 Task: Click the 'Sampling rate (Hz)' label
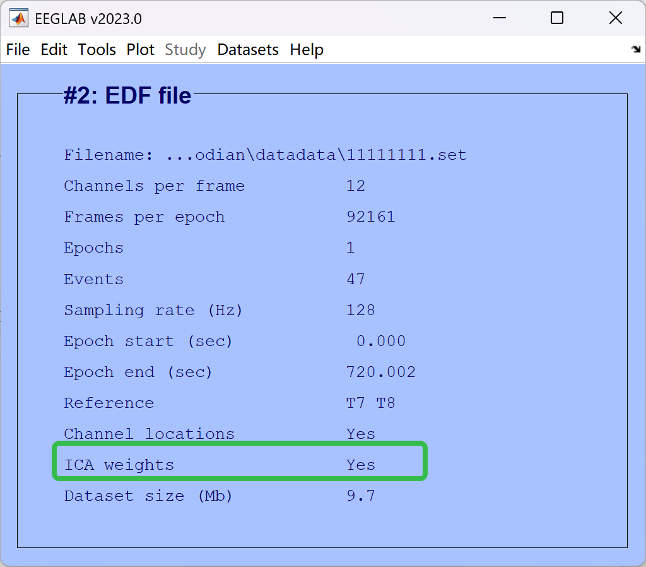tap(153, 311)
